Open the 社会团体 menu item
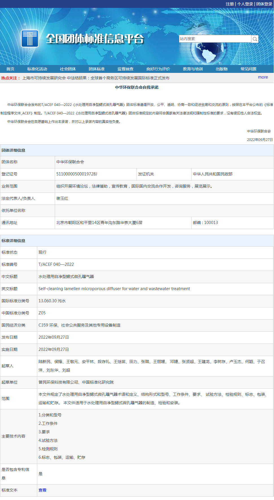274x500 pixels. (68, 69)
